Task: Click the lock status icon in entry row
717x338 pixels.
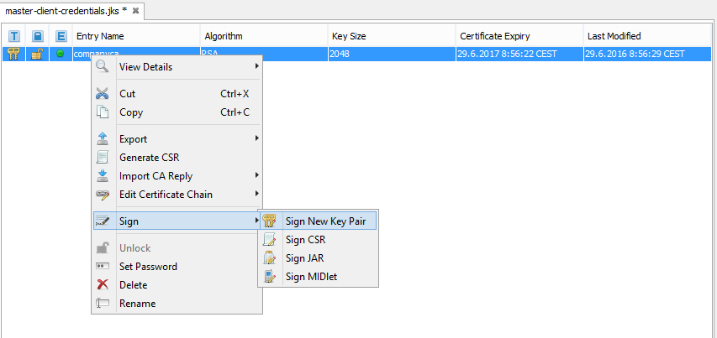Action: pyautogui.click(x=37, y=54)
